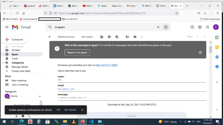The image size is (223, 125).
Task: Go to the newer message arrow
Action: click(198, 37)
